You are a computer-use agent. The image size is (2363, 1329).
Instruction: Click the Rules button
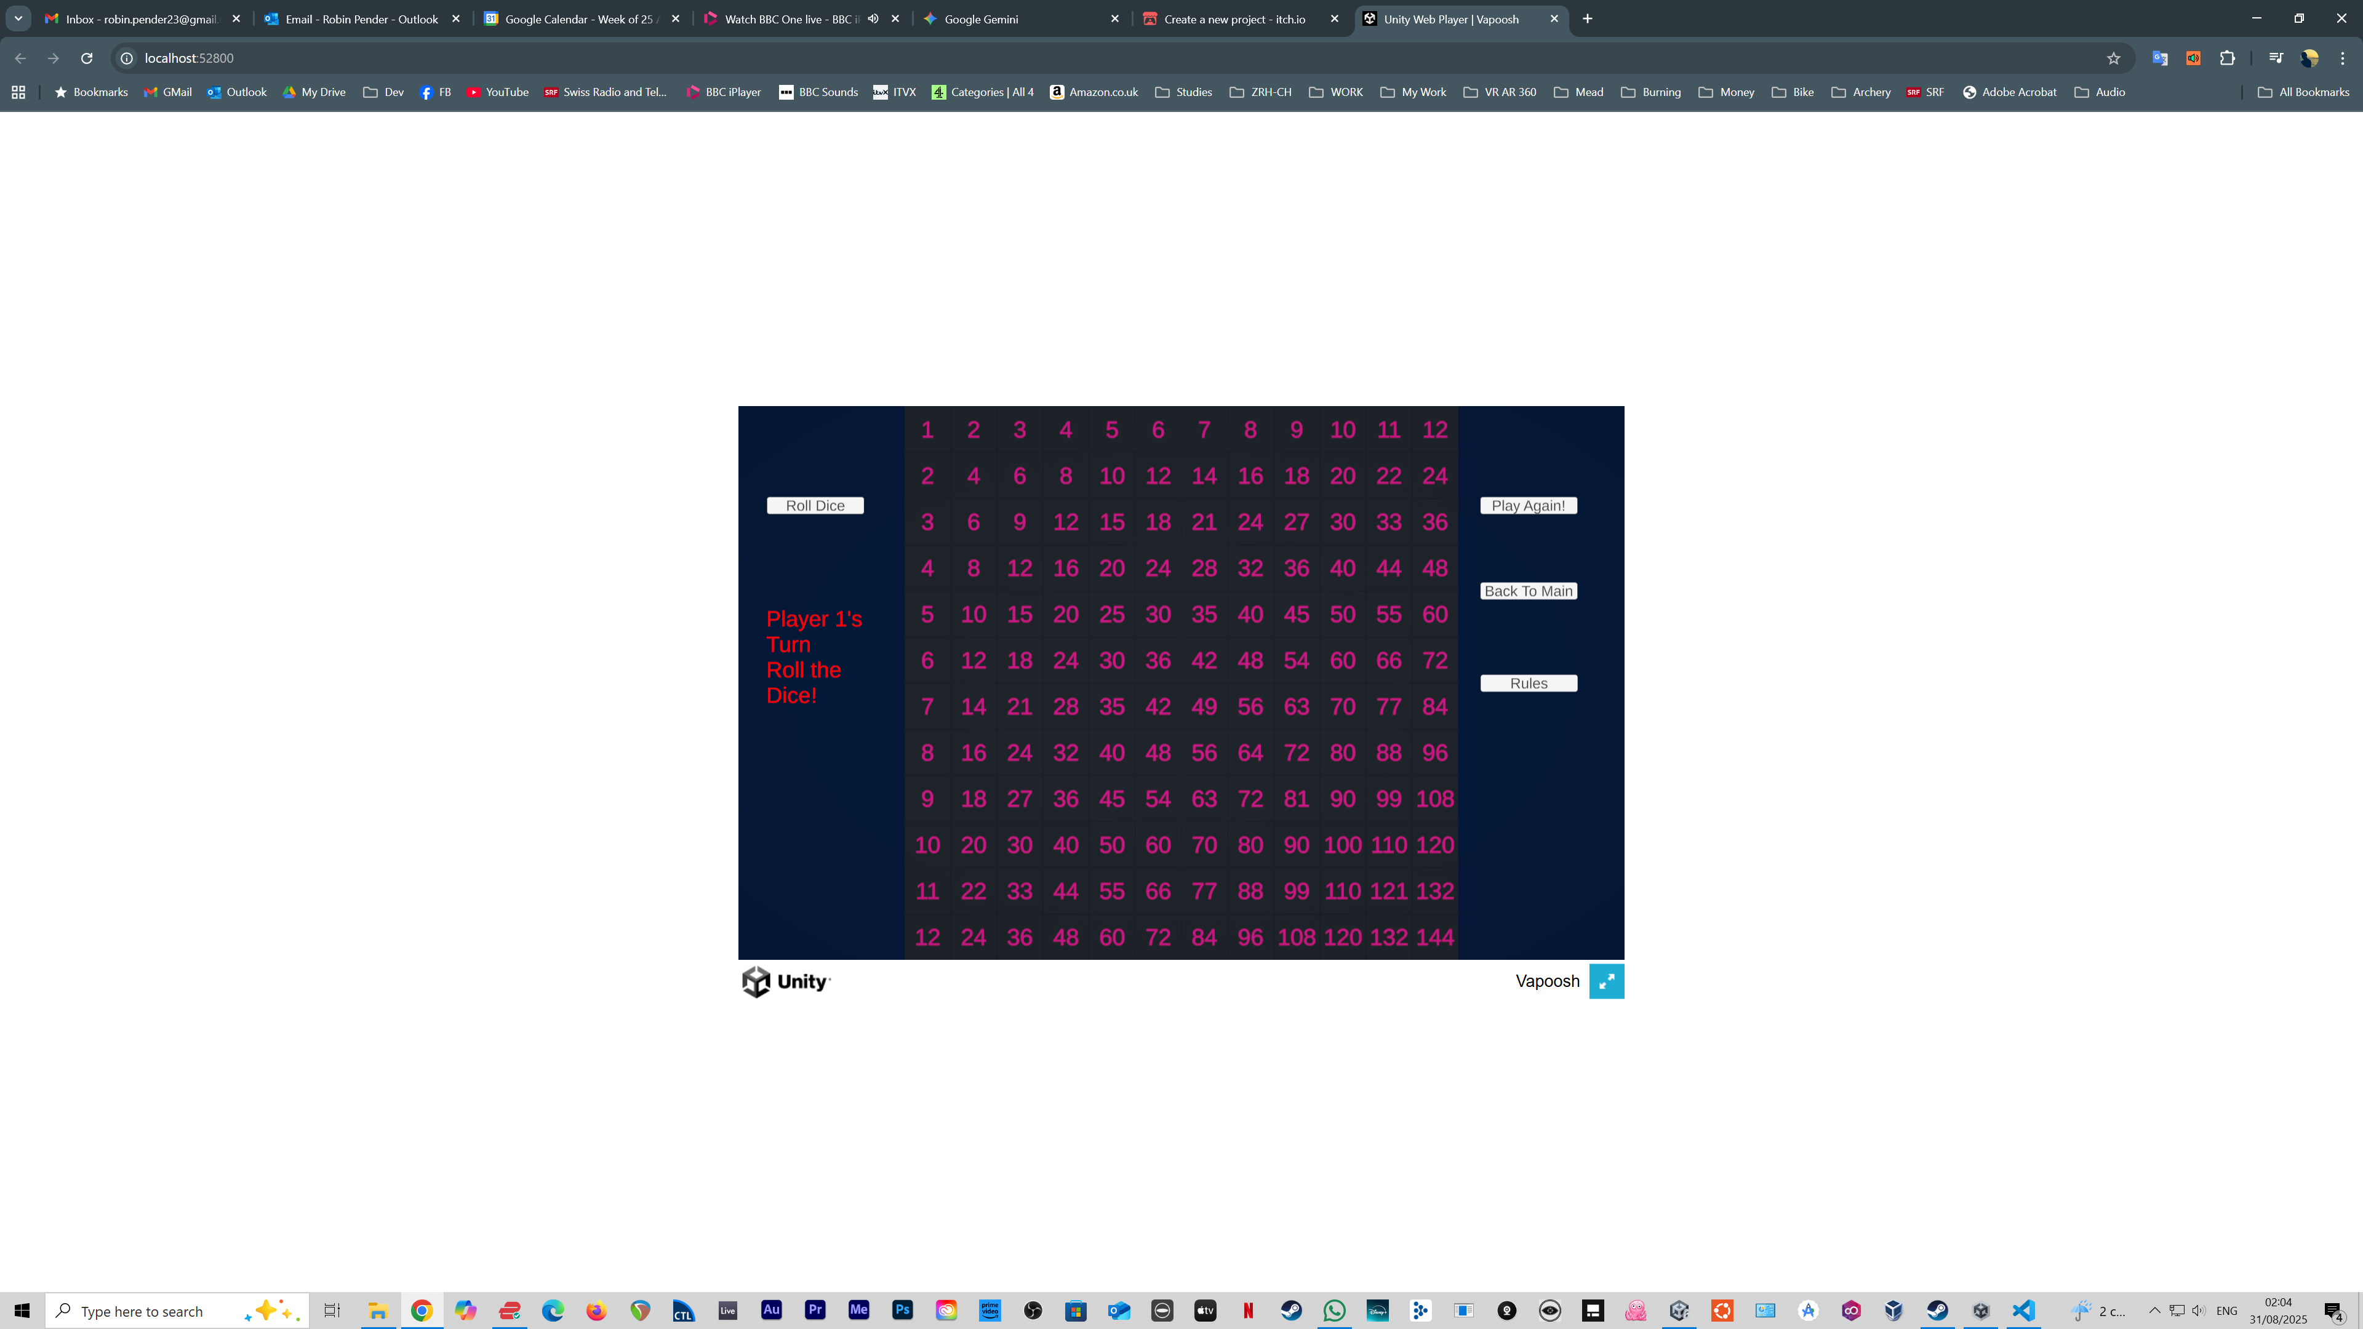click(x=1528, y=684)
